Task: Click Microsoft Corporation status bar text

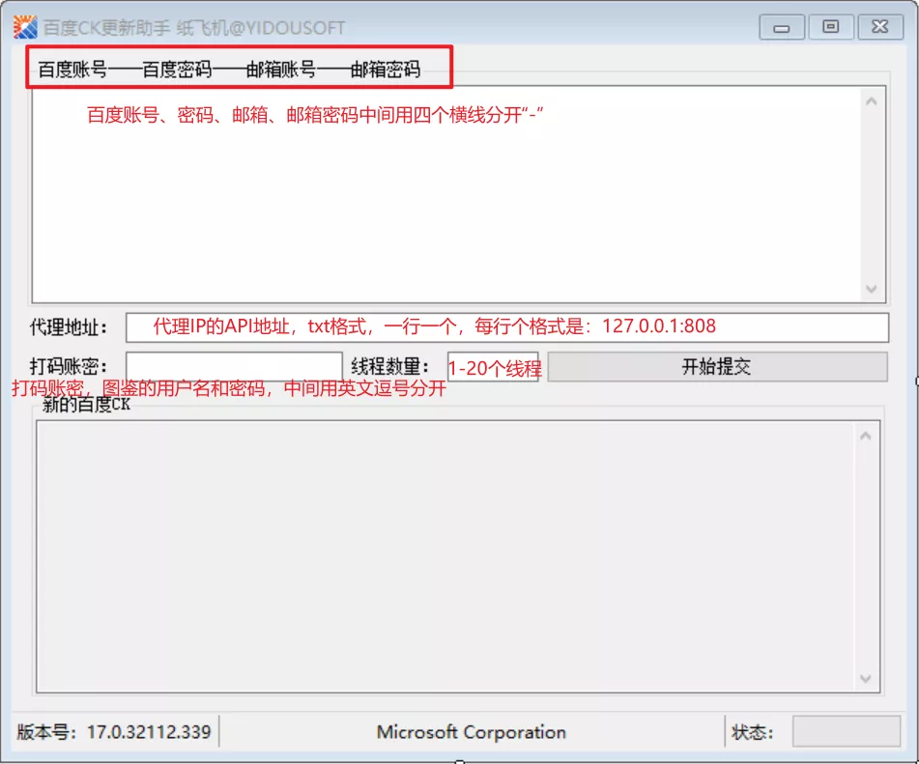Action: [472, 732]
